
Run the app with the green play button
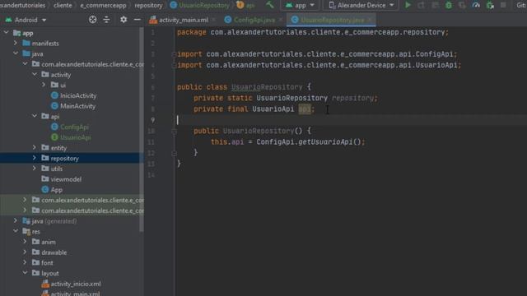[x=408, y=5]
